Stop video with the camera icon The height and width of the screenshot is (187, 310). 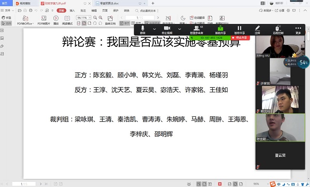click(167, 30)
